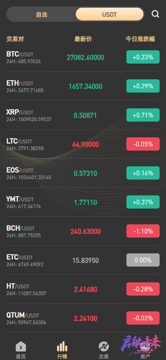Tap the home (首页) house icon

[x=21, y=346]
